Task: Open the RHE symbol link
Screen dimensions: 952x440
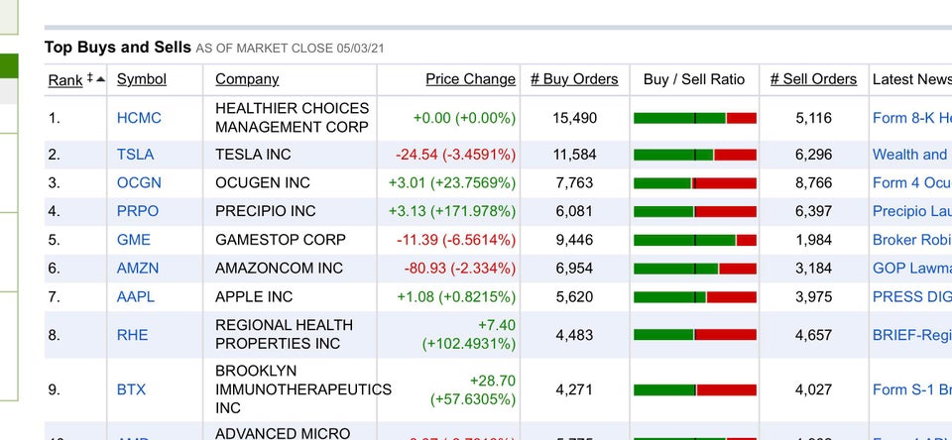Action: (132, 335)
